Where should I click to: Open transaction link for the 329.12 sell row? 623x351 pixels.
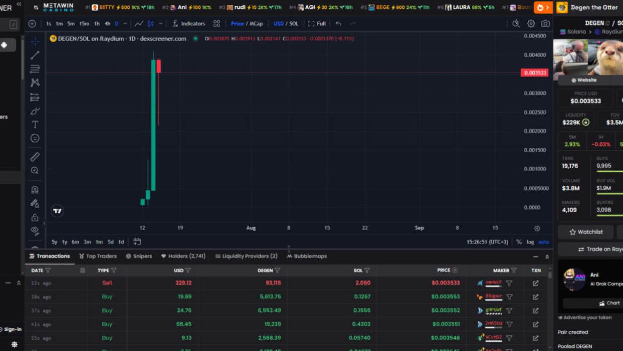[x=536, y=283]
